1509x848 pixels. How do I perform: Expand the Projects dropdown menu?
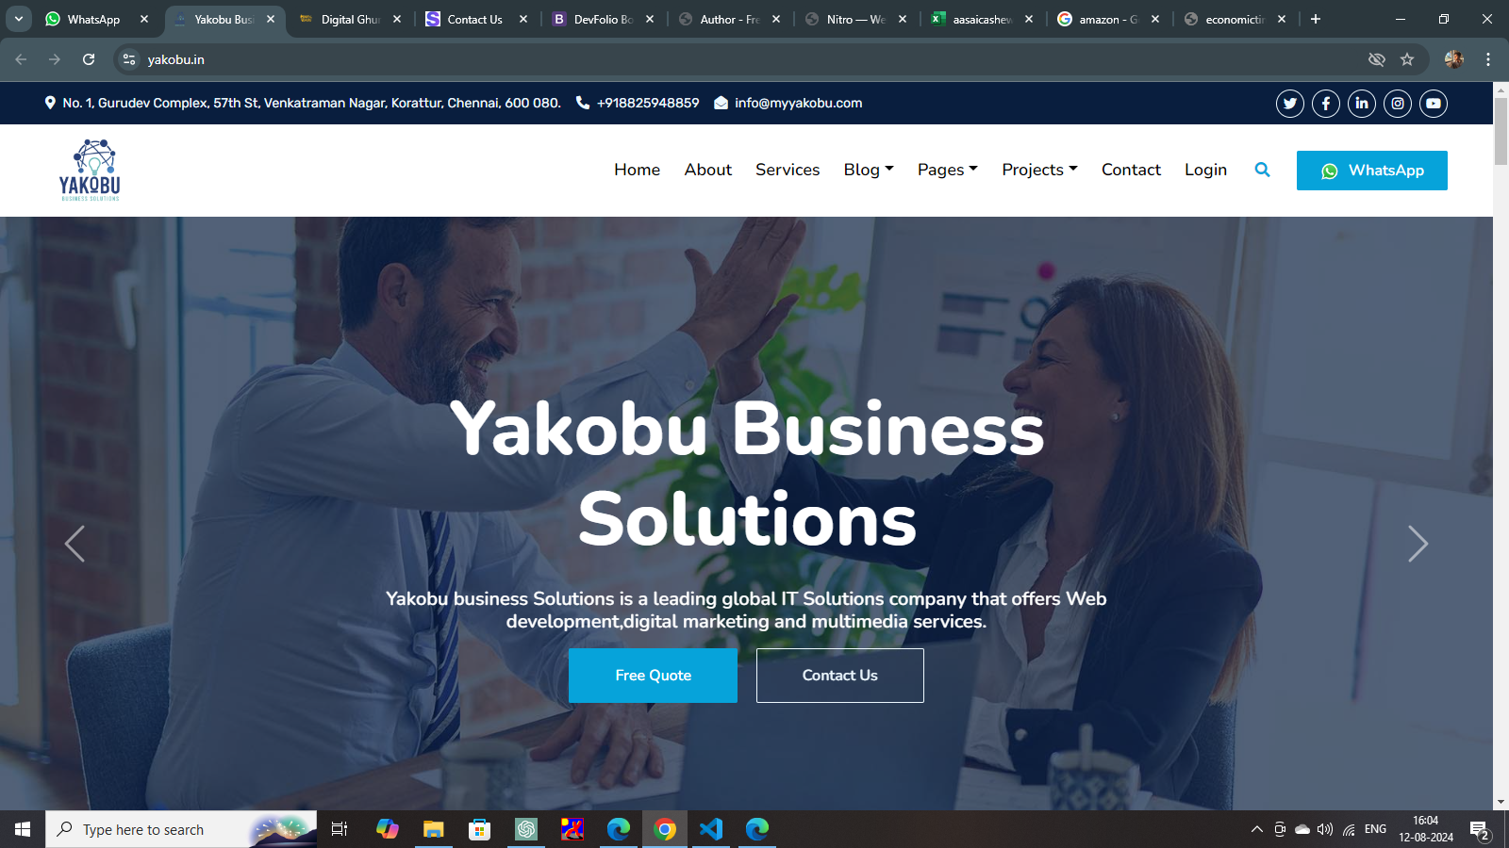pos(1039,170)
